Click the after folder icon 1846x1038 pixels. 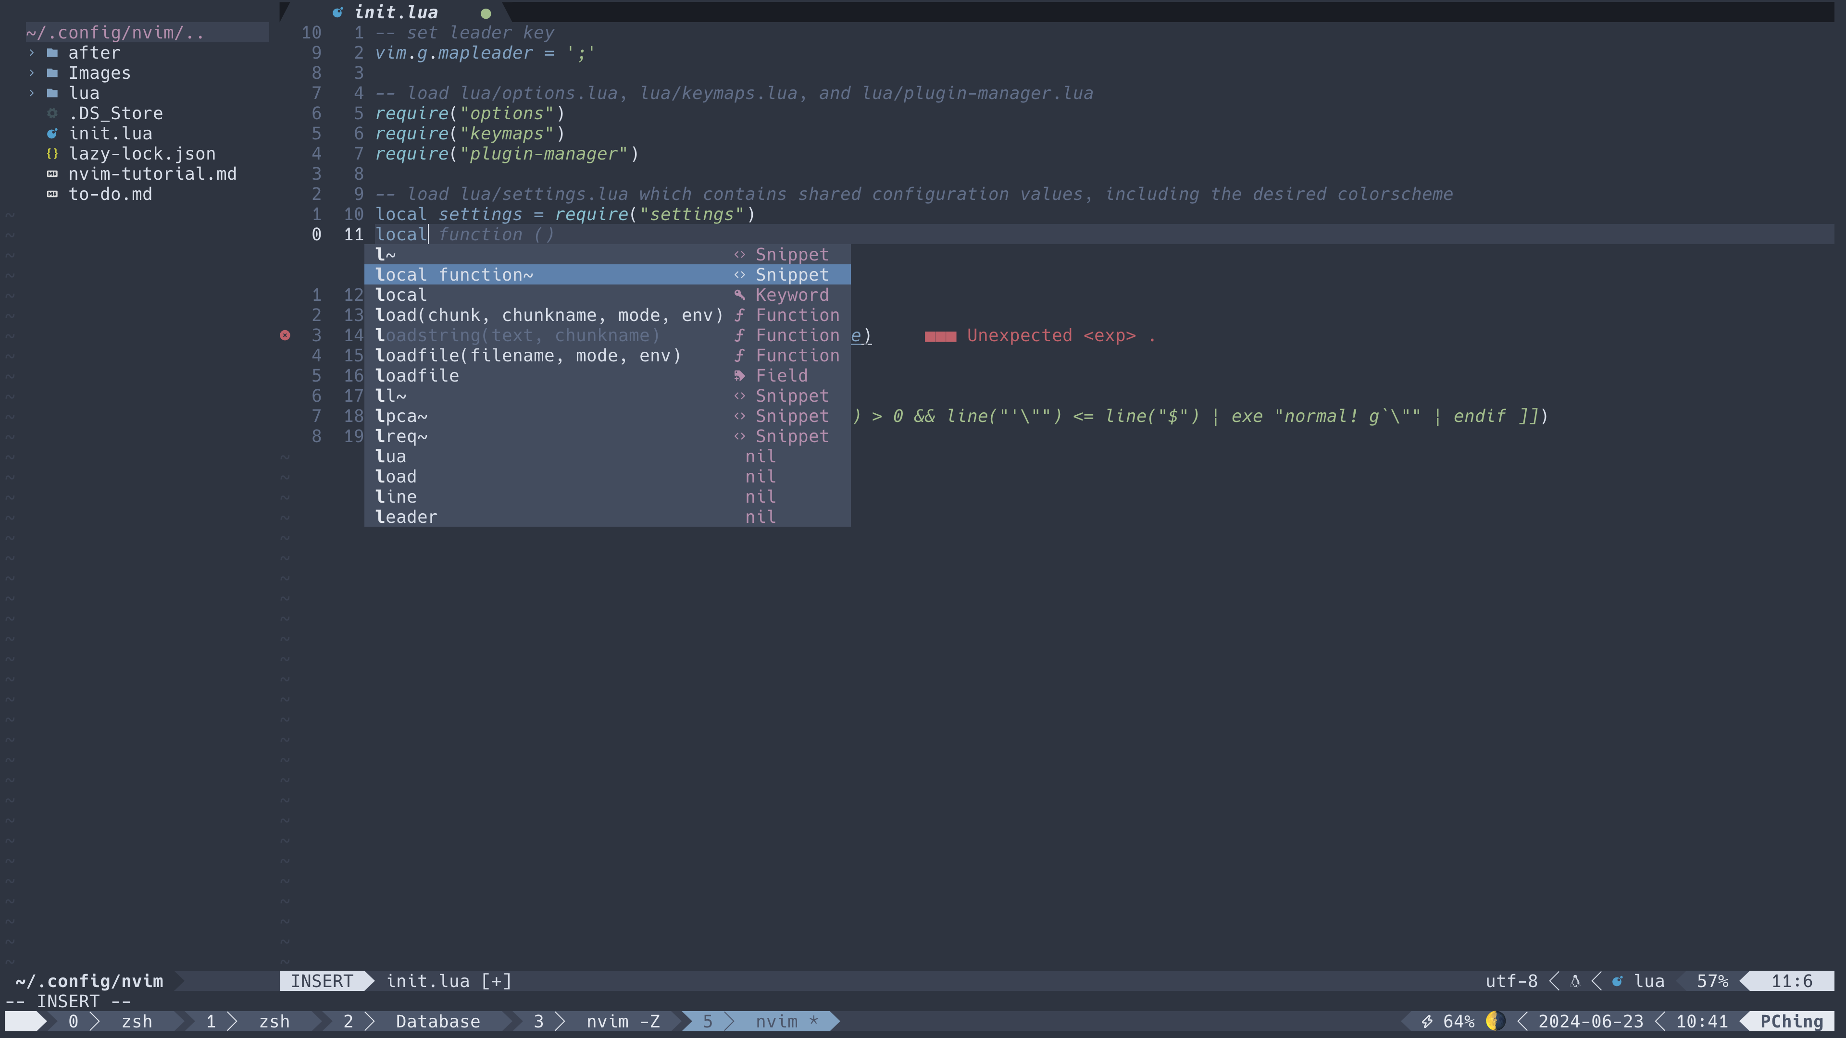click(x=52, y=53)
